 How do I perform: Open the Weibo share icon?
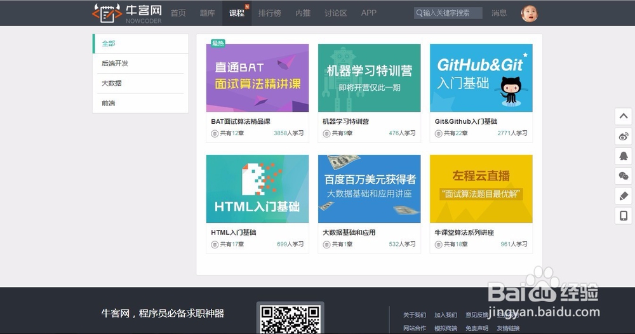pos(624,136)
